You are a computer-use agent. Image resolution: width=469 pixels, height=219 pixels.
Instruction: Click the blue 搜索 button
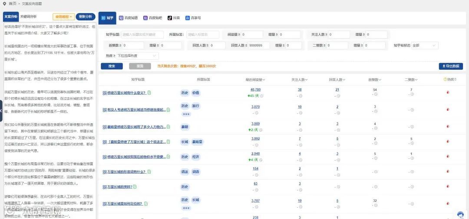pyautogui.click(x=112, y=66)
